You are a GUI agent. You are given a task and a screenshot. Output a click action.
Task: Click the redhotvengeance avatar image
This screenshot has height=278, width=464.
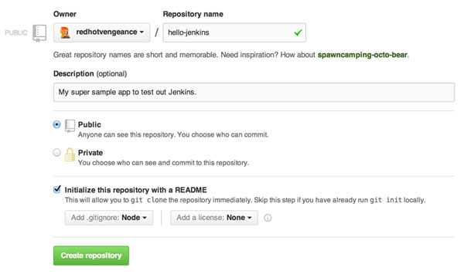[65, 32]
